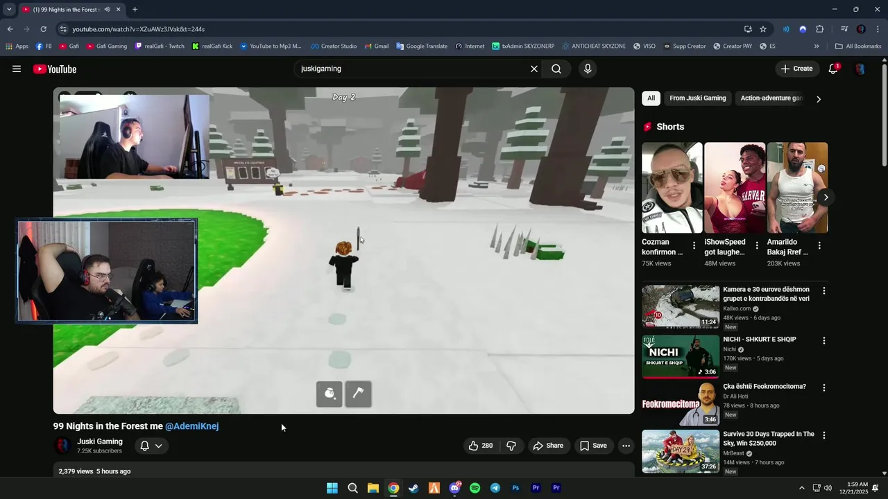Go to the YouTube home logo
Image resolution: width=888 pixels, height=499 pixels.
click(55, 69)
